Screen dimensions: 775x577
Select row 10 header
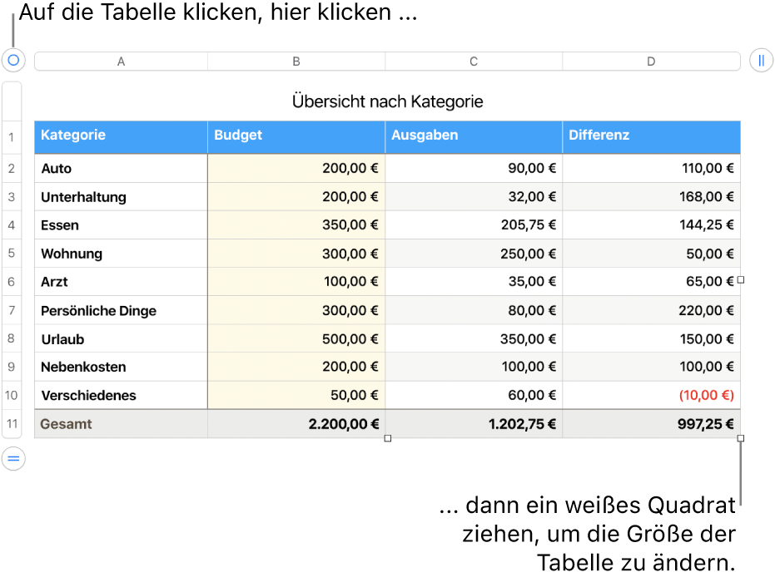coord(12,395)
